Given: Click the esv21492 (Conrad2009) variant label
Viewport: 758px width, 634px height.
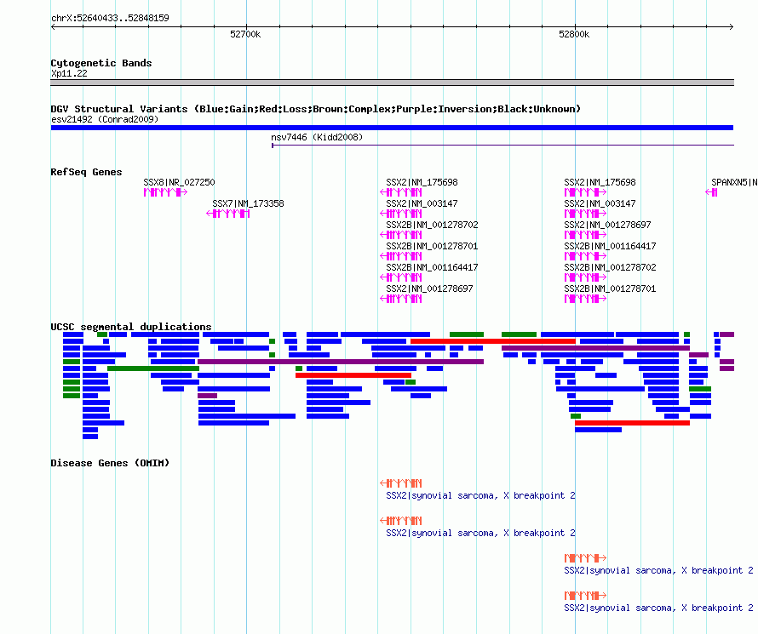Looking at the screenshot, I should pyautogui.click(x=105, y=119).
